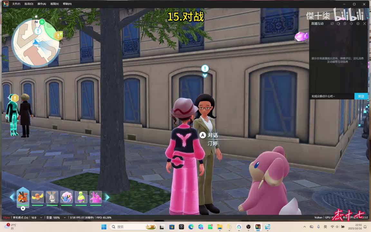This screenshot has height=232, width=371.
Task: Open Task View on the taskbar
Action: pos(162,227)
